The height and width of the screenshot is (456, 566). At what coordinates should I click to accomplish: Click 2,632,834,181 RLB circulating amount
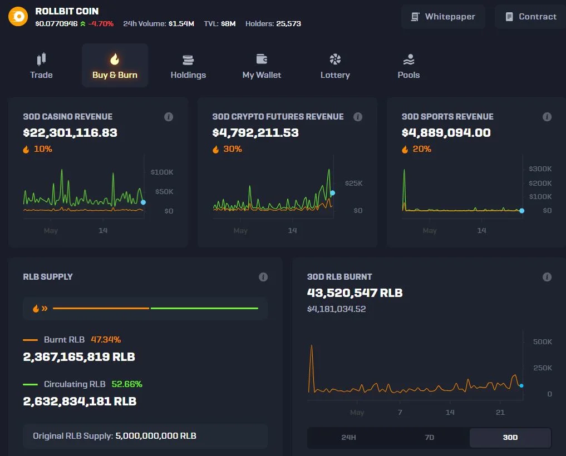(x=80, y=401)
